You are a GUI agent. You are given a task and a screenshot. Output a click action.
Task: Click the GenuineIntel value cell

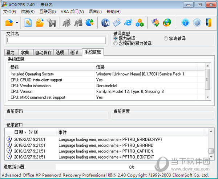pyautogui.click(x=106, y=85)
